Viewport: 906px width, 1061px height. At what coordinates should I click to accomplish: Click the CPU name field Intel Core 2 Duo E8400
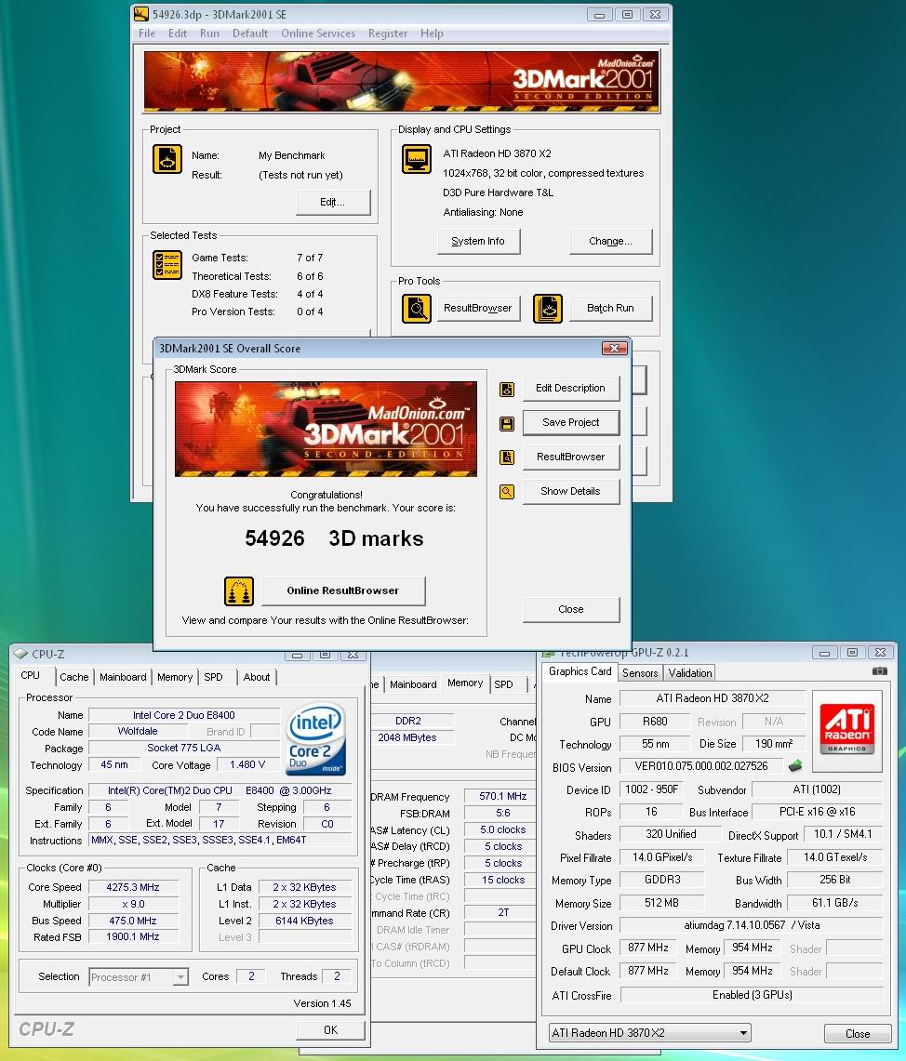point(183,715)
